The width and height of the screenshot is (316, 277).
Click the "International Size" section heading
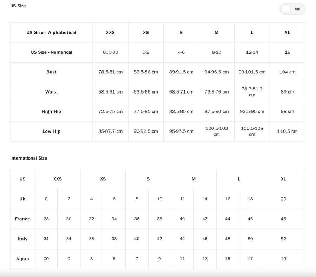(28, 158)
